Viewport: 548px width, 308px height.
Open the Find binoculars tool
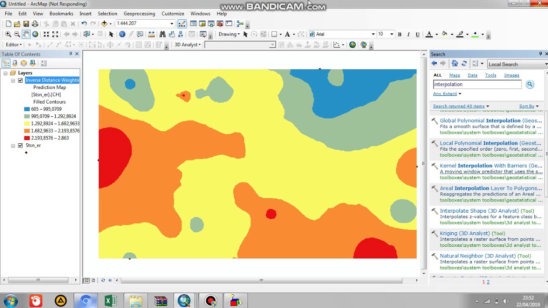(x=162, y=34)
